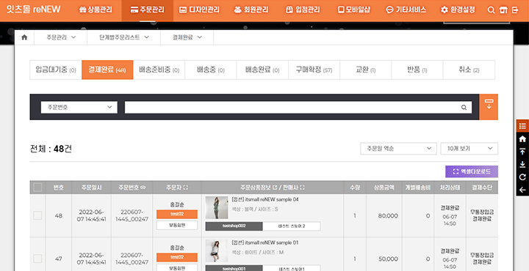The height and width of the screenshot is (271, 529).
Task: Check the box for order number 48
Action: point(37,215)
